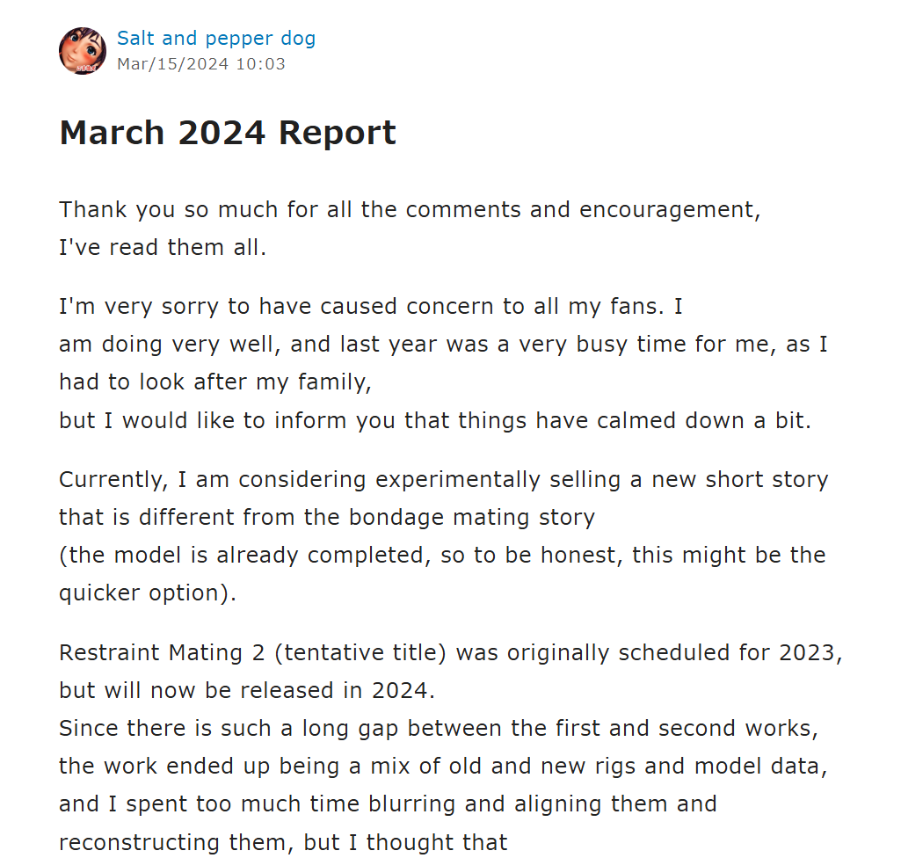Click the Mar/15/2024 10:03 timestamp
This screenshot has height=858, width=901.
pyautogui.click(x=201, y=64)
